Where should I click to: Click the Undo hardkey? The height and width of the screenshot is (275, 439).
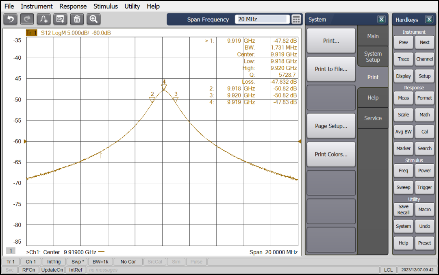[424, 226]
